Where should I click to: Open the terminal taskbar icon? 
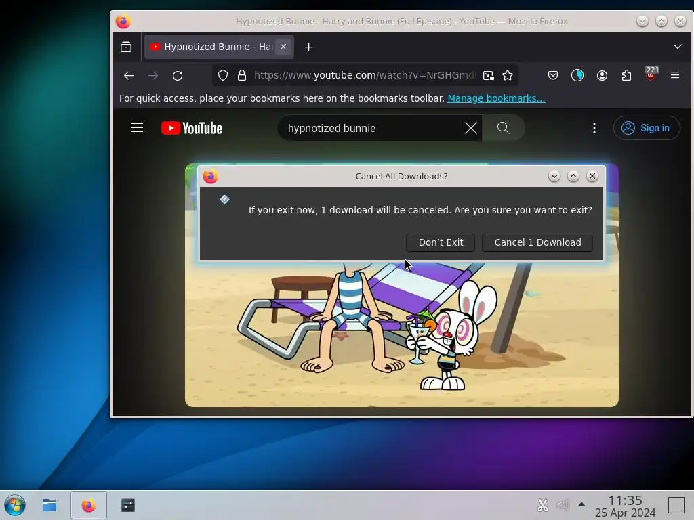pyautogui.click(x=128, y=505)
